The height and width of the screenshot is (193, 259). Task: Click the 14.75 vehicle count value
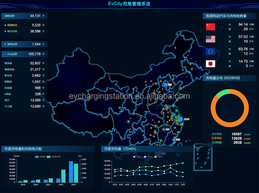(x=243, y=61)
